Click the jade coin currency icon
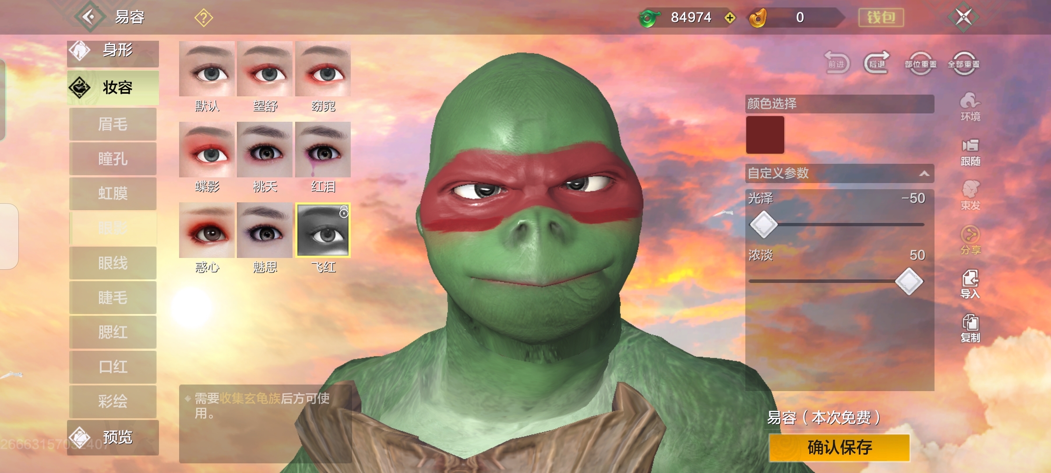This screenshot has height=473, width=1051. coord(649,18)
